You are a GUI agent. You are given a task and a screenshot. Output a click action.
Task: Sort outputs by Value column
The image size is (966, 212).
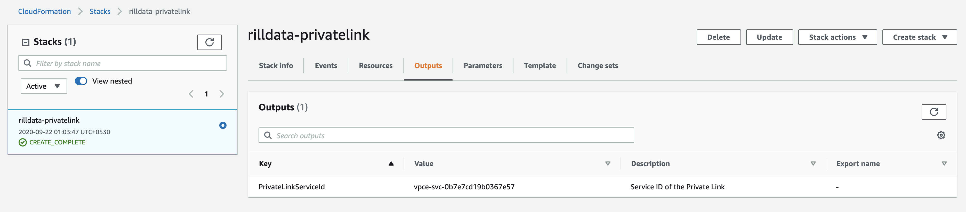[x=608, y=163]
